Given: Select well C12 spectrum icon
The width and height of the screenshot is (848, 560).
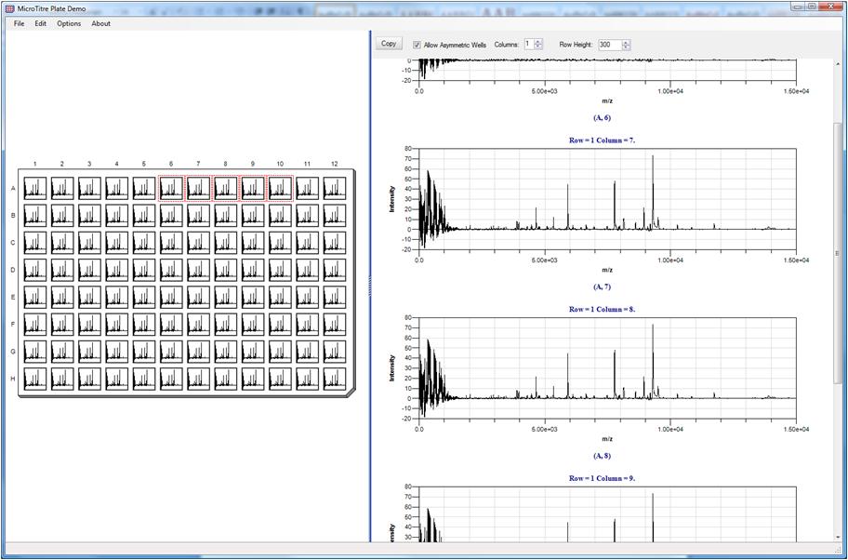Looking at the screenshot, I should (x=334, y=243).
